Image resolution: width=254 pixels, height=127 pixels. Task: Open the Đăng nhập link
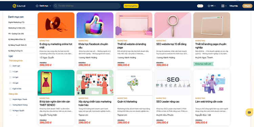234,6
